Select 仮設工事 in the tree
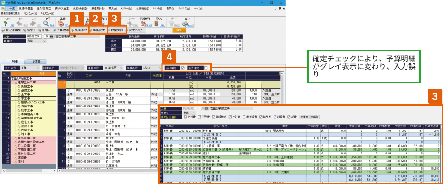443x184 pixels. coord(27,86)
